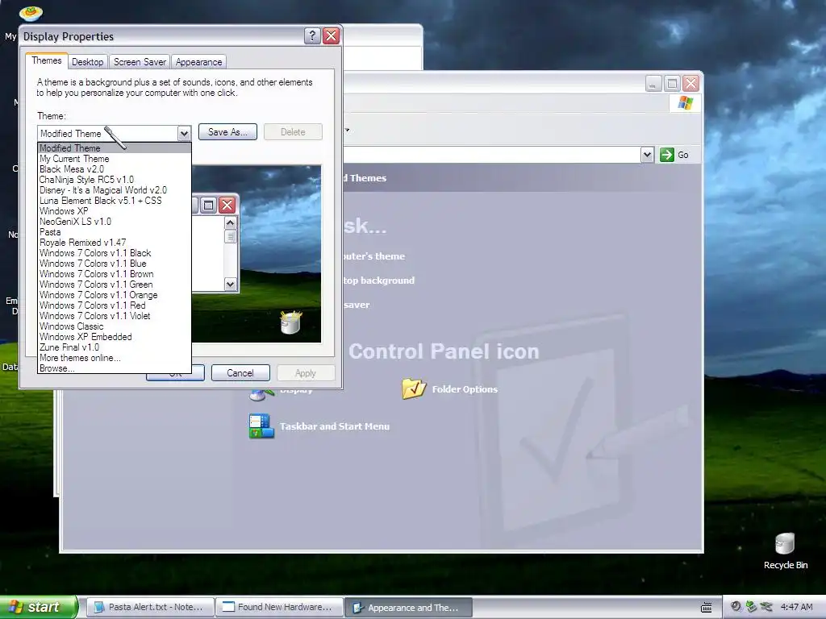Select the Themes tab
This screenshot has width=826, height=619.
(46, 60)
